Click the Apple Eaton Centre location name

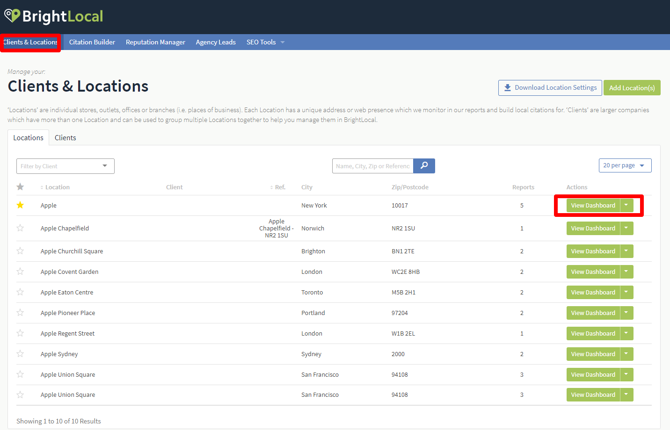tap(67, 292)
